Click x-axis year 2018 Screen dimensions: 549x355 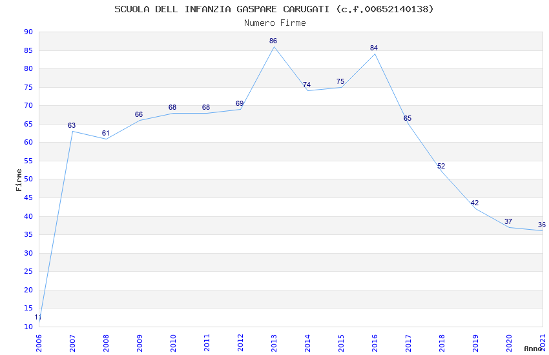coord(442,343)
